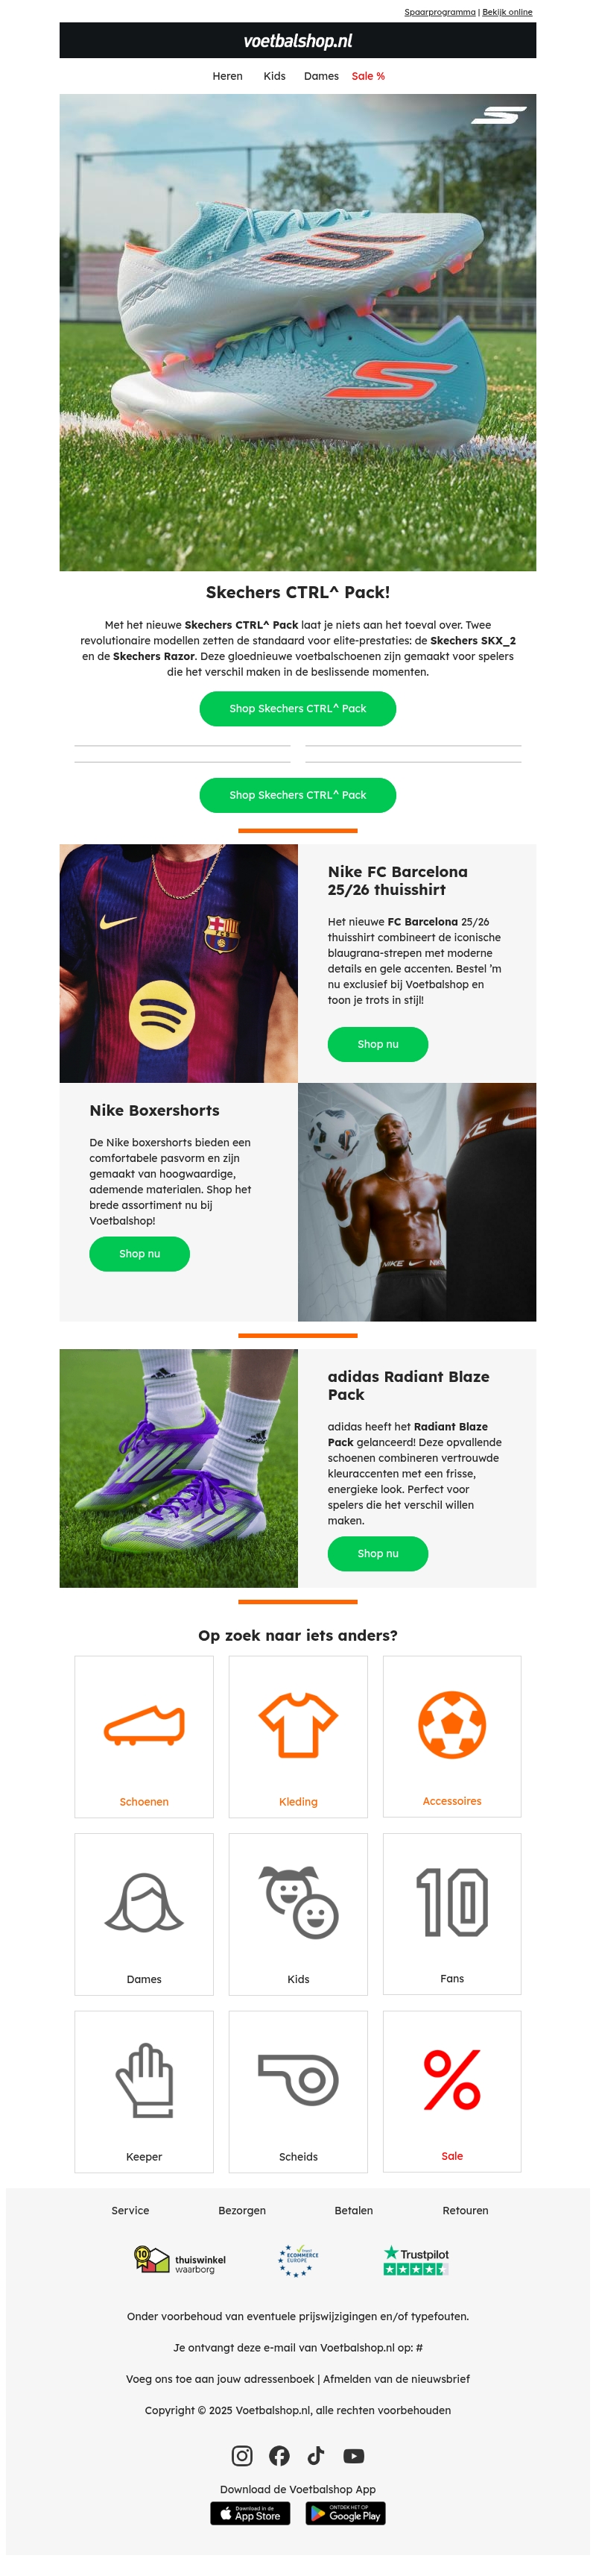
Task: Open the TikTok icon in footer
Action: (317, 2455)
